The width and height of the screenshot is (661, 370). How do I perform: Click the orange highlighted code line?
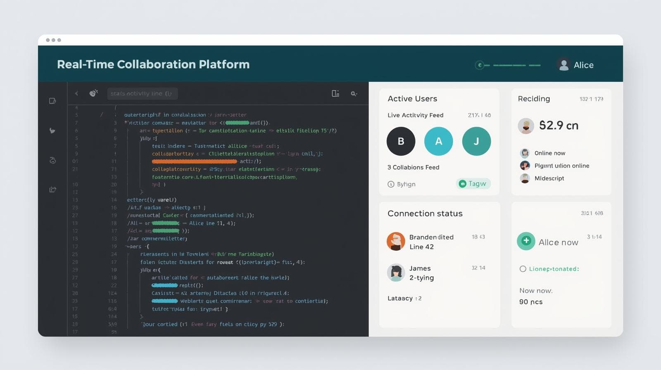pyautogui.click(x=195, y=161)
